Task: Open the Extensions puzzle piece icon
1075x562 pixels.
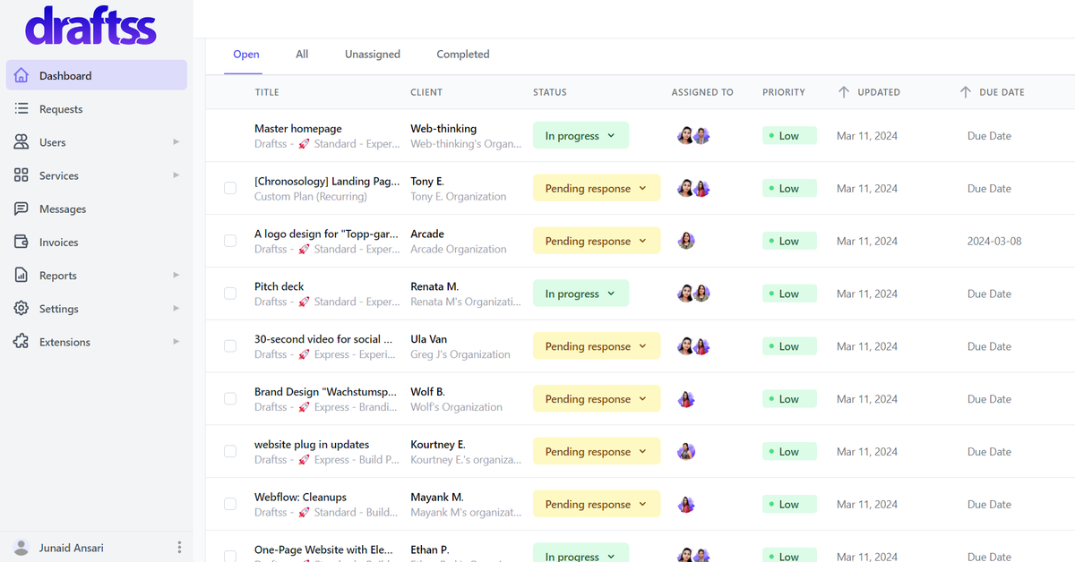Action: click(21, 342)
